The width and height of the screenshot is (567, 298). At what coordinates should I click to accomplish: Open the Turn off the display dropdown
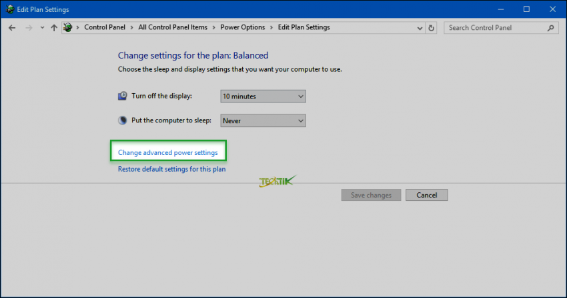pyautogui.click(x=263, y=96)
